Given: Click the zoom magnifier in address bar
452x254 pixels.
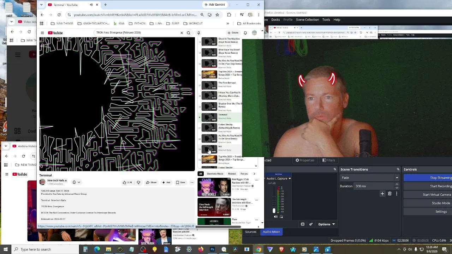Looking at the screenshot, I should 202,15.
